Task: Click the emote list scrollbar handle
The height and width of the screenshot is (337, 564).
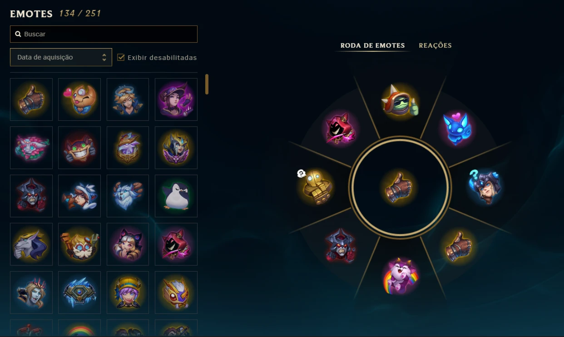Action: pos(207,84)
